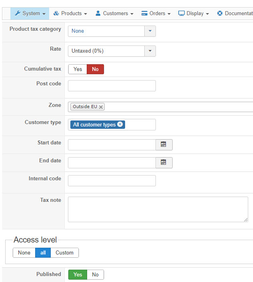Remove the All customer types tag
This screenshot has width=253, height=282.
click(x=120, y=124)
